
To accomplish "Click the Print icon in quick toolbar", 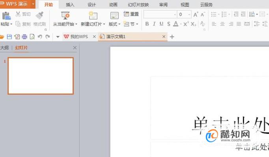I will (x=24, y=37).
